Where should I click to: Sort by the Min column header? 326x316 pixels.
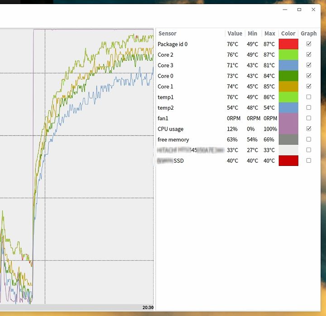click(252, 34)
